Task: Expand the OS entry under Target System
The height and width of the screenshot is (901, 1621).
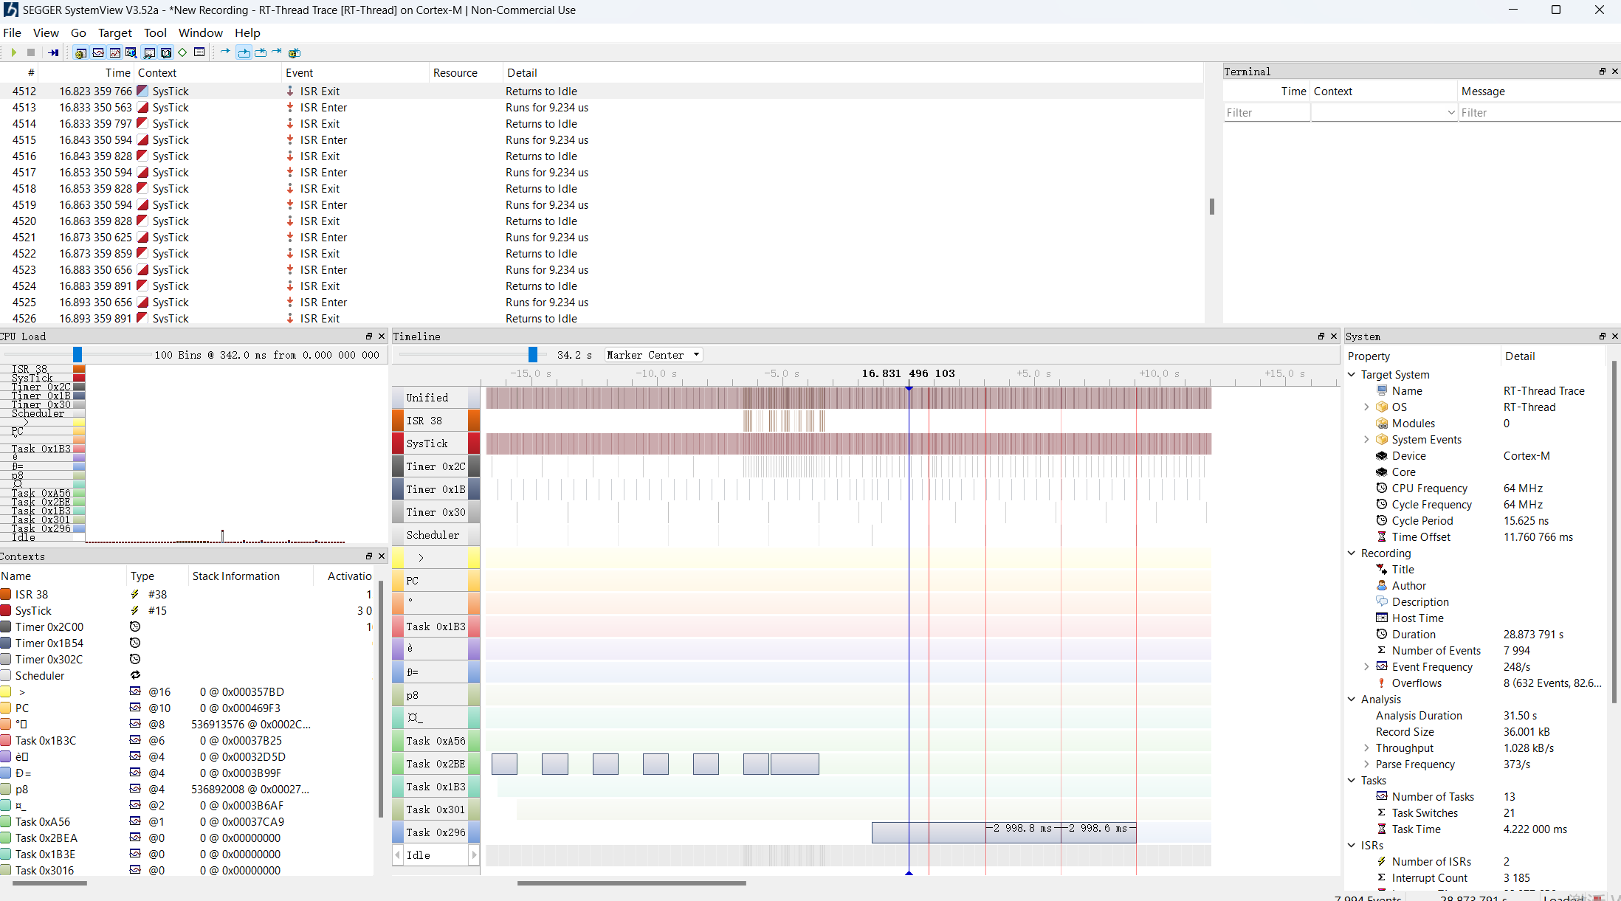Action: point(1366,407)
